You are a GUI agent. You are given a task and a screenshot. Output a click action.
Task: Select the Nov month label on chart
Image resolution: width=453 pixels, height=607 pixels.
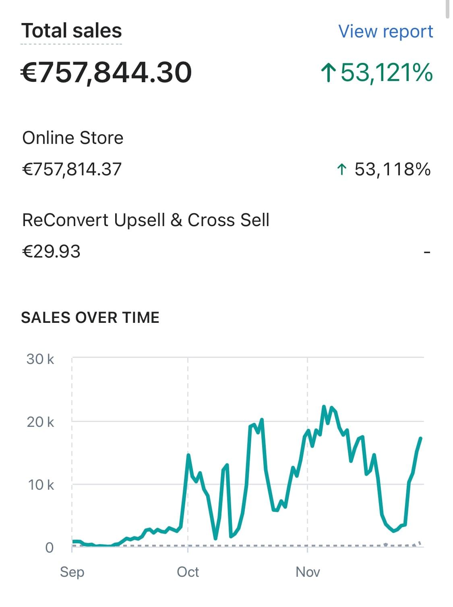click(x=308, y=572)
